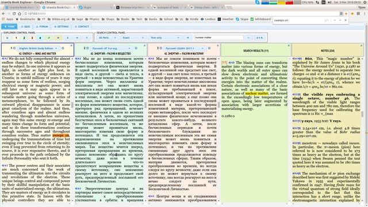This screenshot has width=368, height=207.
Task: Close the second Russian UF column
Action: [145, 45]
